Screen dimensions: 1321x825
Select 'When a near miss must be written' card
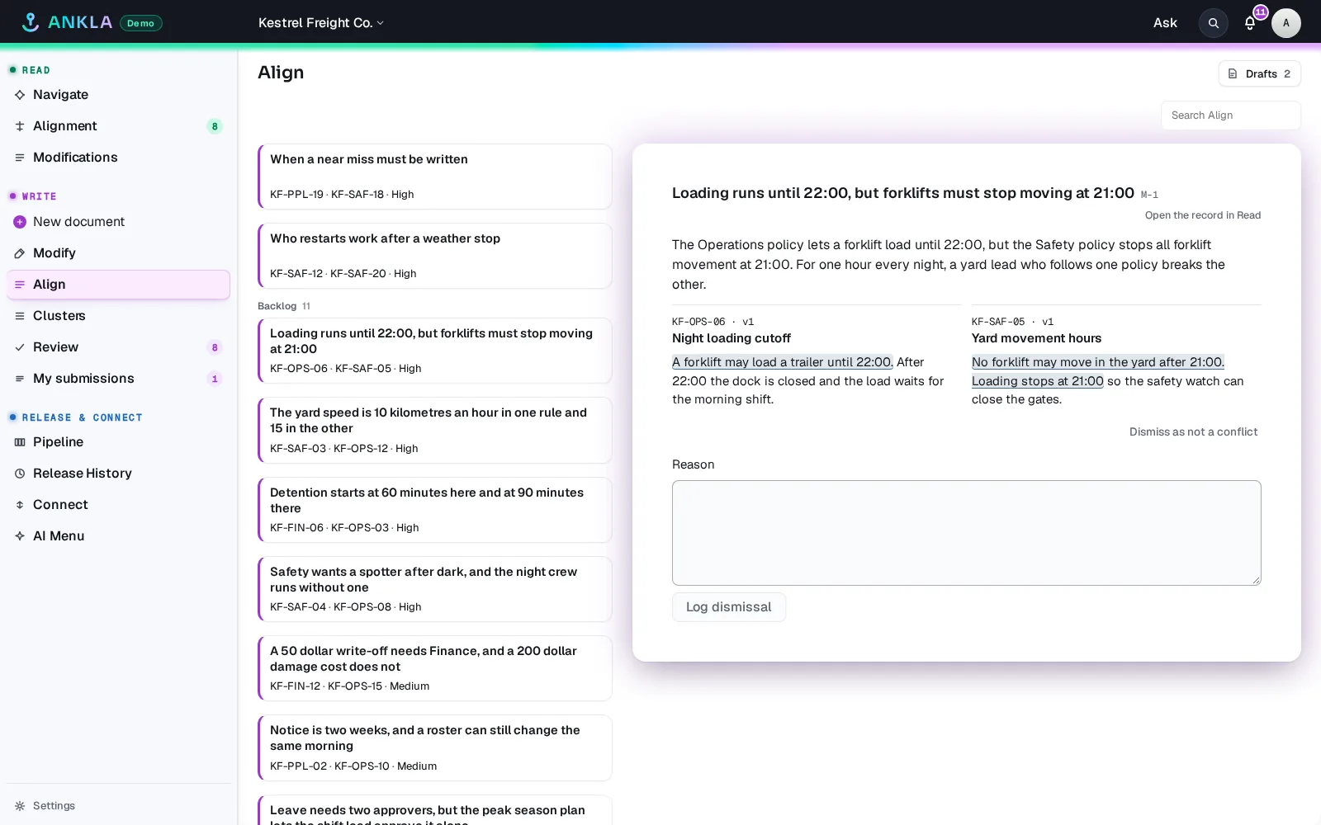pos(435,177)
